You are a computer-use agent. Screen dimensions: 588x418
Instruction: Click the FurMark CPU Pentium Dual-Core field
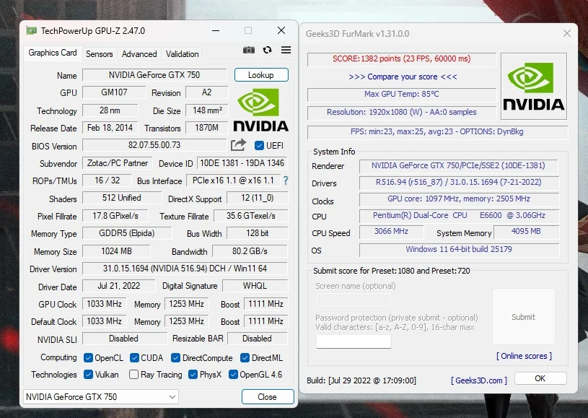(459, 215)
